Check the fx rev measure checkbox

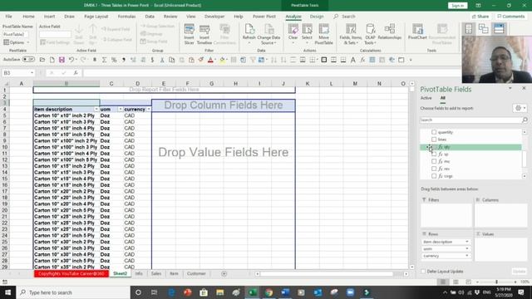[434, 169]
